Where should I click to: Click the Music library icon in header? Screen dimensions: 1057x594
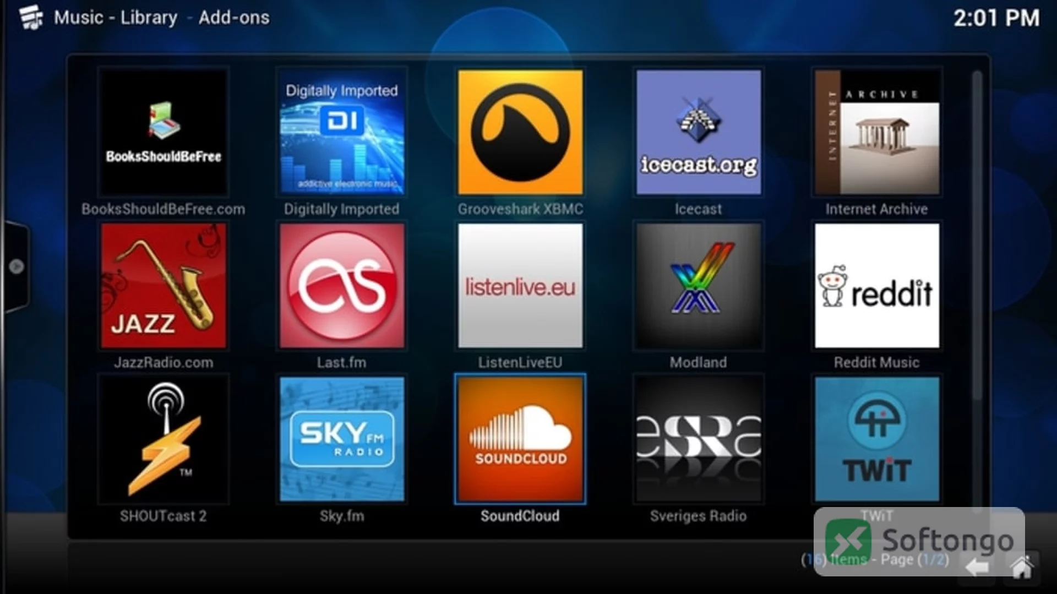[31, 17]
